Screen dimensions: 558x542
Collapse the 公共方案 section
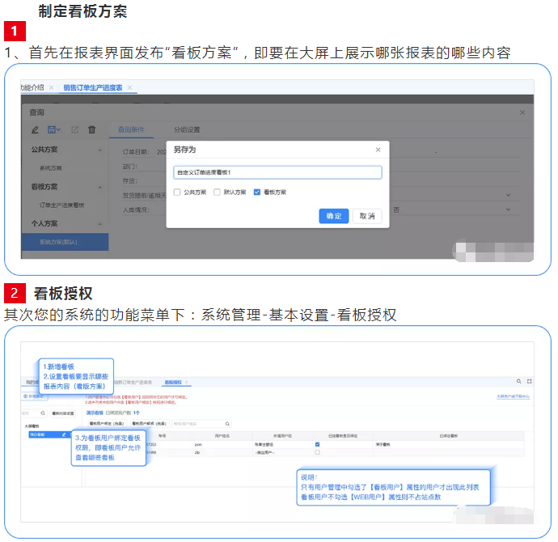point(99,150)
